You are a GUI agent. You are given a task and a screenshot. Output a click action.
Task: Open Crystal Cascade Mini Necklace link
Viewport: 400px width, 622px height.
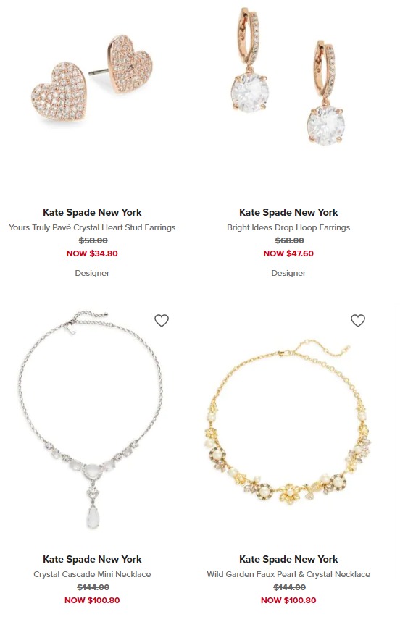pos(92,574)
